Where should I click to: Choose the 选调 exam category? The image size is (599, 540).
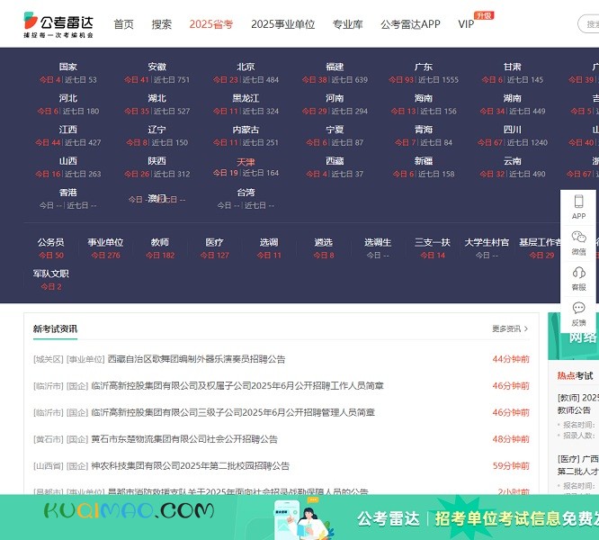pos(269,242)
